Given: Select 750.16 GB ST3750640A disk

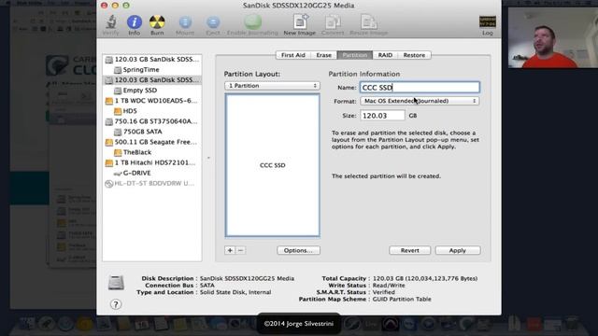Looking at the screenshot, I should (x=151, y=121).
